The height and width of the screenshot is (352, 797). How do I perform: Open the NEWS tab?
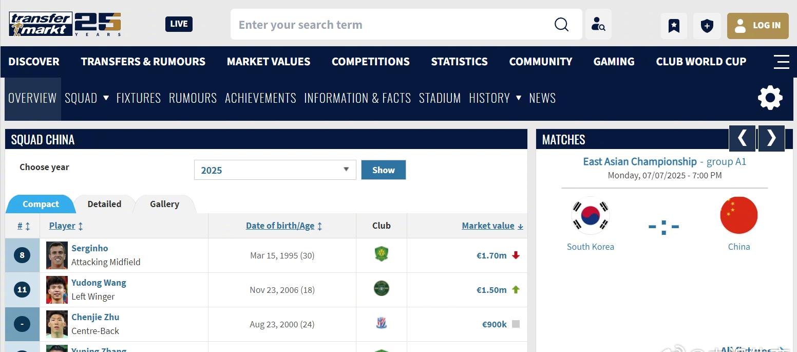pyautogui.click(x=542, y=98)
